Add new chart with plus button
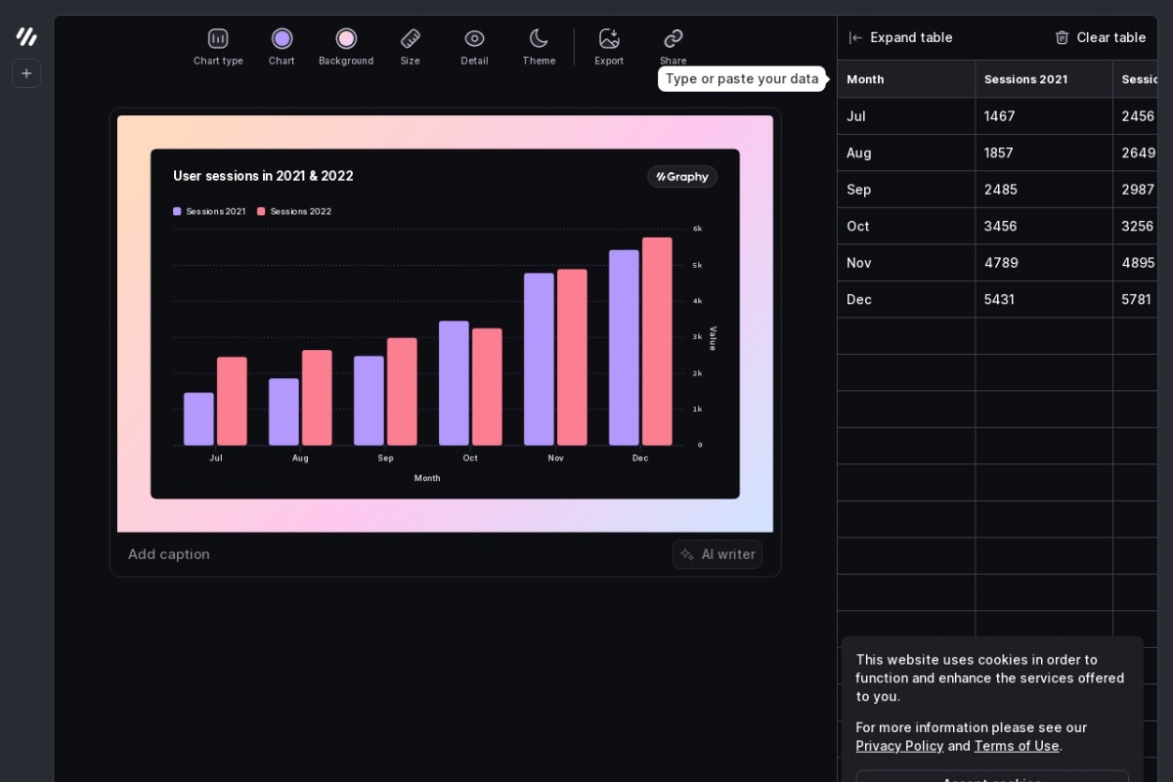The width and height of the screenshot is (1173, 782). pyautogui.click(x=26, y=73)
